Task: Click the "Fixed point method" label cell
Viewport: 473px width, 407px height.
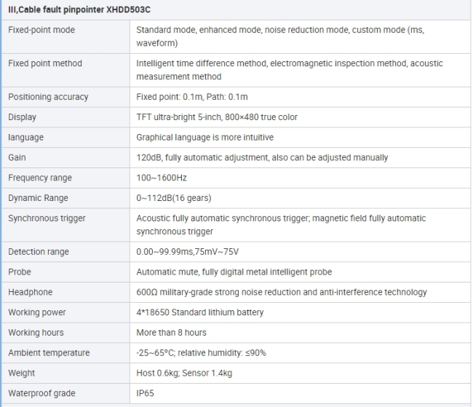Action: [45, 63]
